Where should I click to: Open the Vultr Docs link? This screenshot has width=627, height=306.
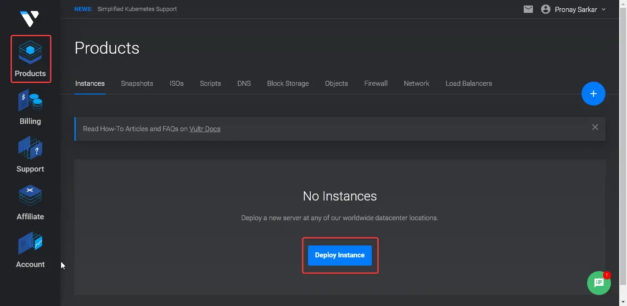coord(205,129)
